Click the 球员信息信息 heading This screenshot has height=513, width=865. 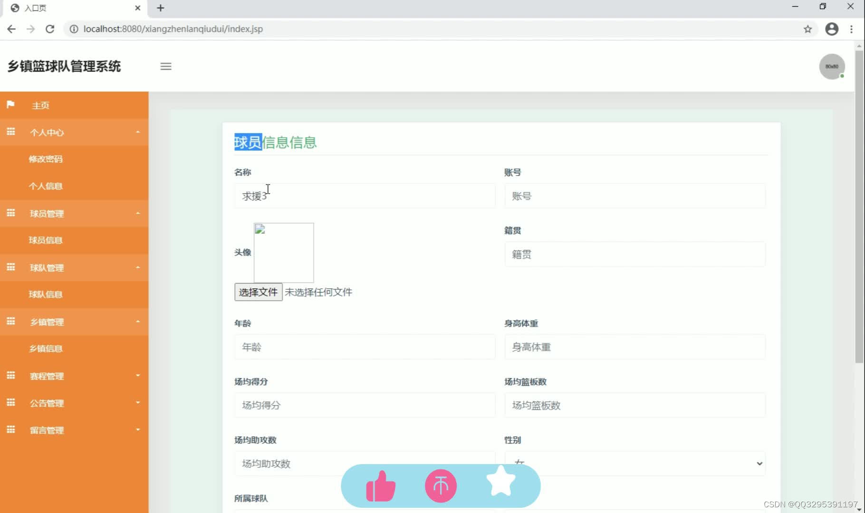[276, 142]
